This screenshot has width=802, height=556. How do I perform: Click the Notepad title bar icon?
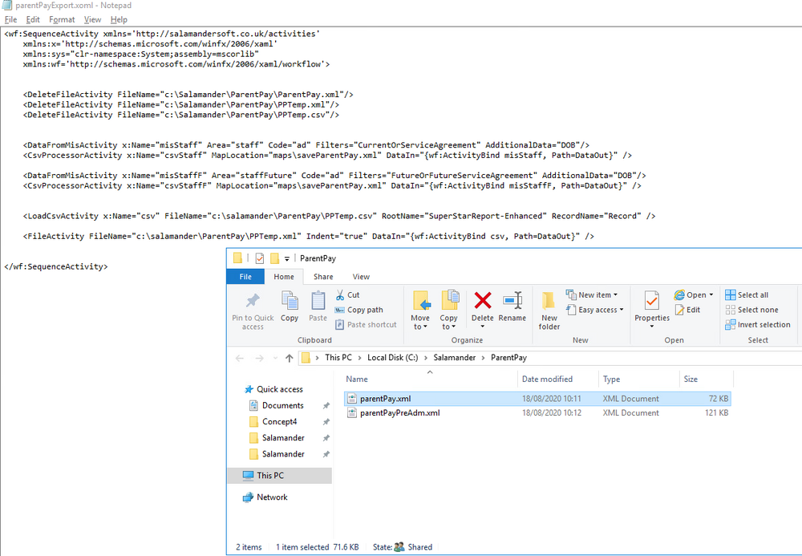(x=7, y=5)
